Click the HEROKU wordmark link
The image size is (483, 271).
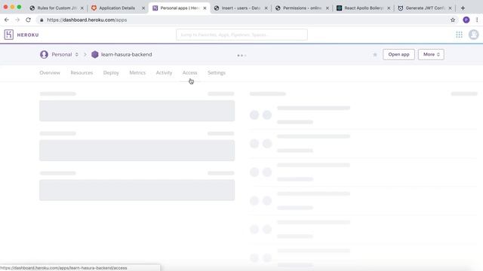pos(28,35)
